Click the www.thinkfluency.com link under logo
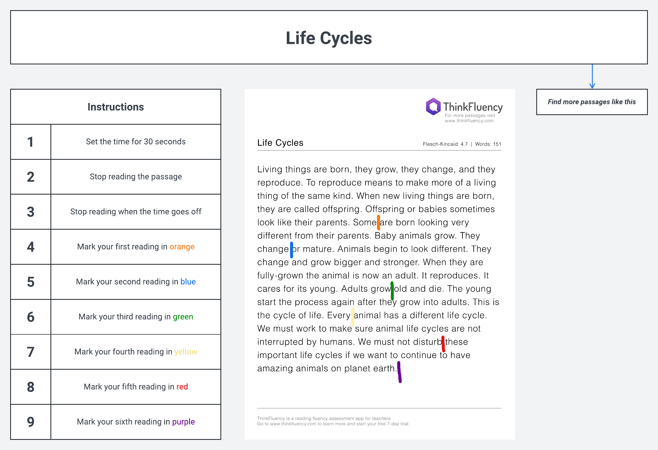658x450 pixels. pos(469,121)
